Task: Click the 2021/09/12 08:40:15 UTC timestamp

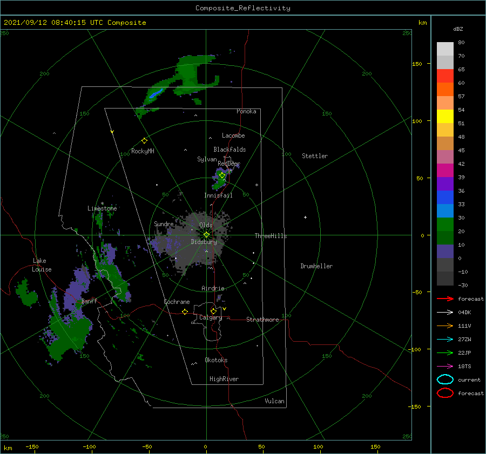Action: 75,22
